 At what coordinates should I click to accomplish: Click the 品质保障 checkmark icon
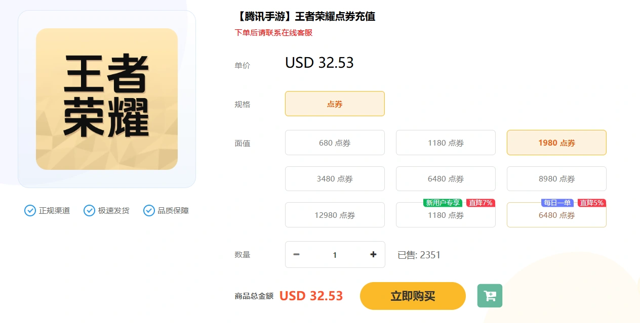click(x=149, y=210)
